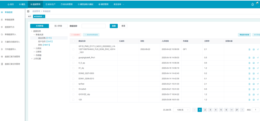Click the paper-plane icon in the 01_dq row

point(258,68)
